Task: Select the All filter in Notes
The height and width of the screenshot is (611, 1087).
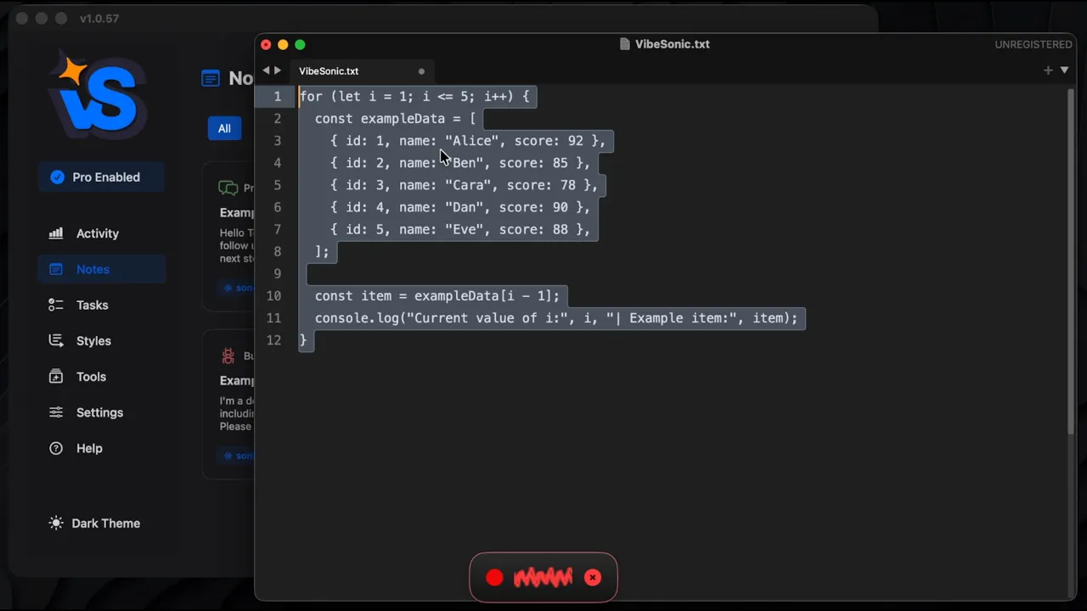Action: (x=224, y=128)
